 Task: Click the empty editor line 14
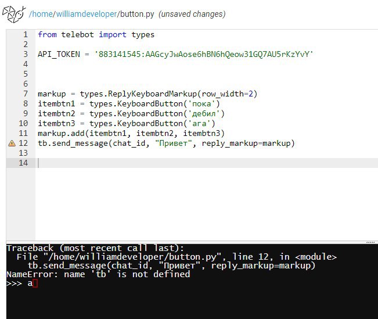click(207, 163)
